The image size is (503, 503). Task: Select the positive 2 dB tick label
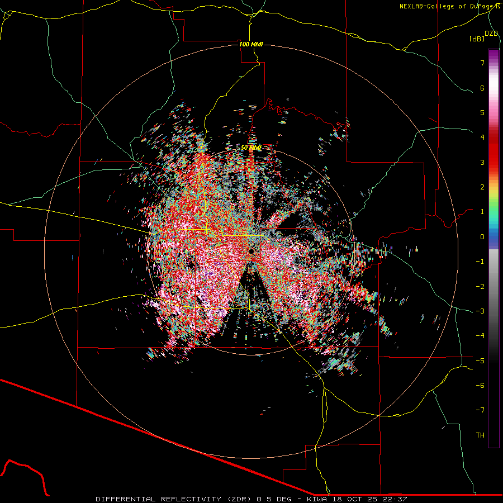tap(482, 187)
